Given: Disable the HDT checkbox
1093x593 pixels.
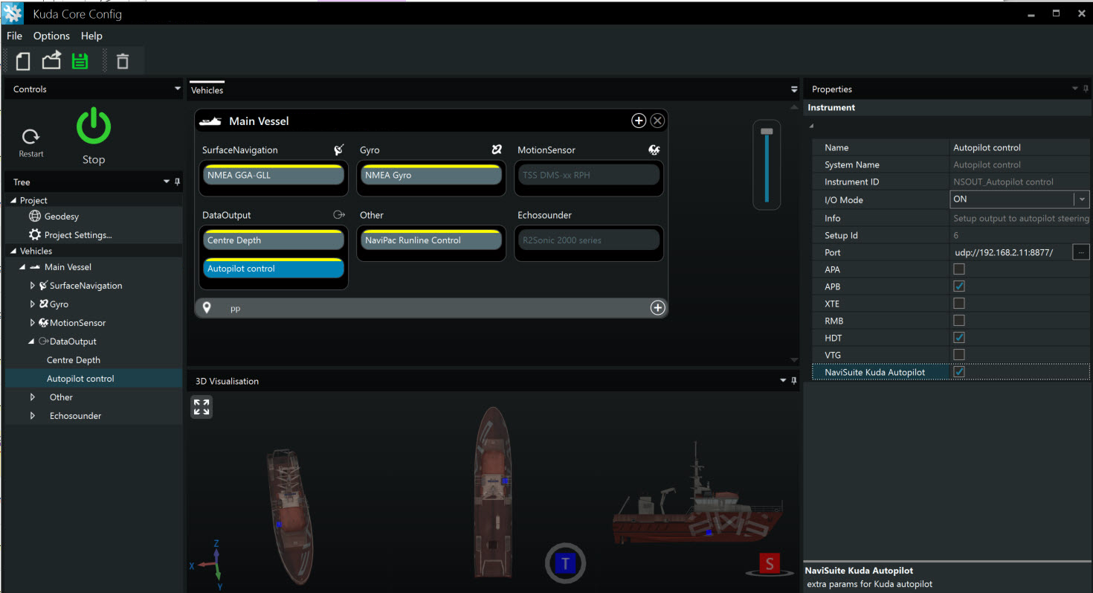Looking at the screenshot, I should pos(959,337).
